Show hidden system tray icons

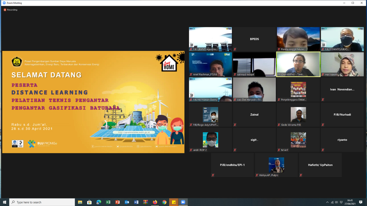(327, 202)
